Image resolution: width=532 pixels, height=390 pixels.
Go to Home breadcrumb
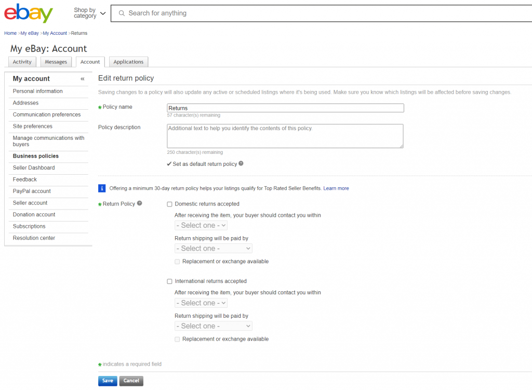pos(10,33)
